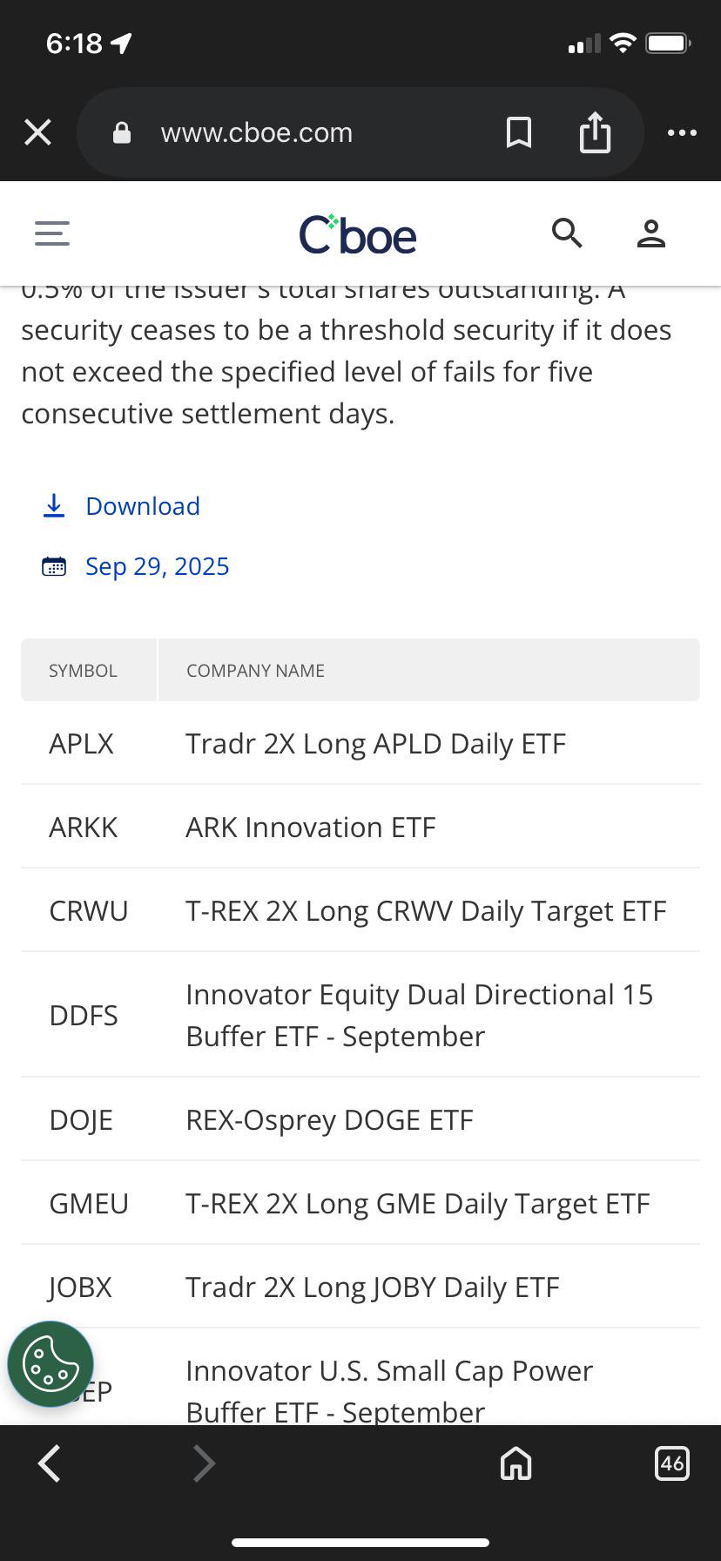Go to the browser home icon
721x1561 pixels.
(515, 1463)
